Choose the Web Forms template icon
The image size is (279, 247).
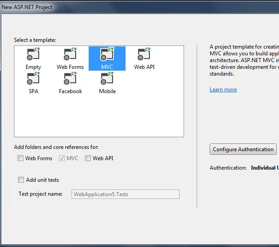[70, 54]
